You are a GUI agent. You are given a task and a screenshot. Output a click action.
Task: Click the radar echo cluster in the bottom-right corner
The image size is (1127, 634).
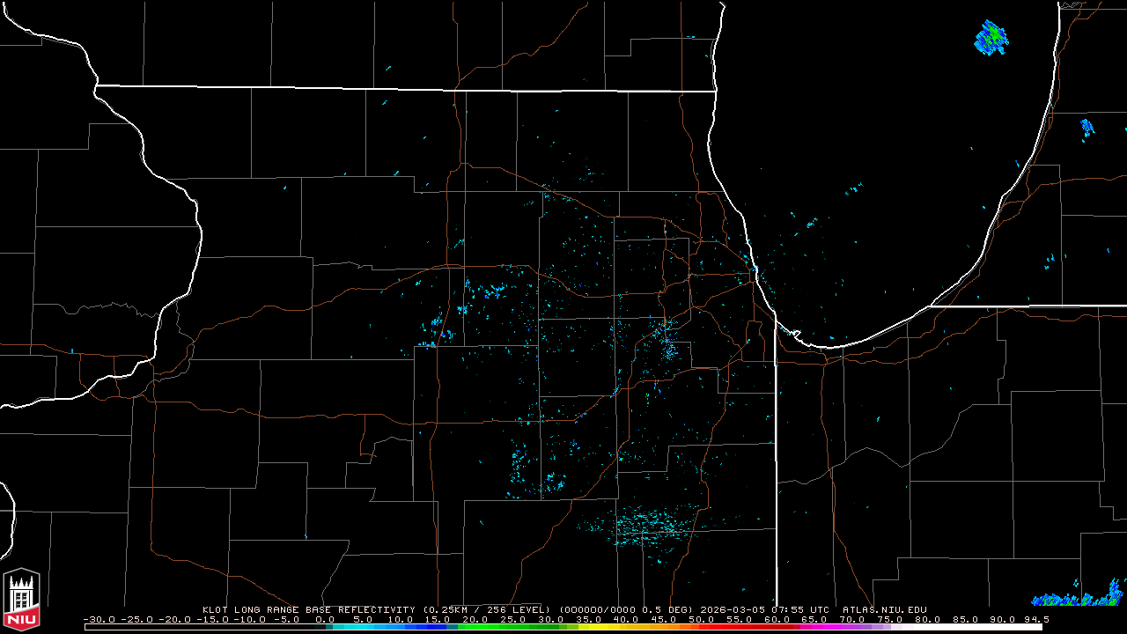[1081, 595]
